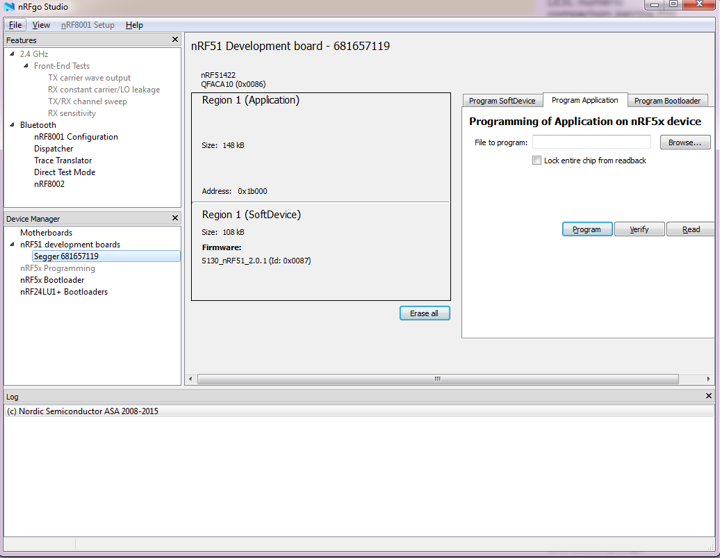Click the nRF51 Development board title
This screenshot has height=558, width=720.
coord(291,46)
